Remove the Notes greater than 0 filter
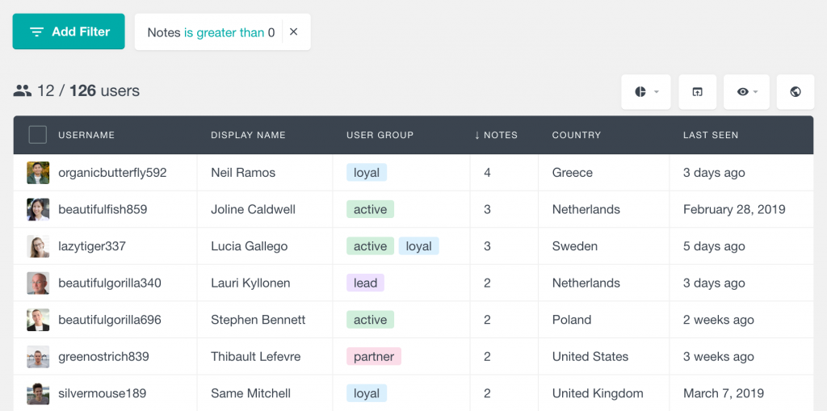Screen dimensions: 827x411 pos(294,32)
